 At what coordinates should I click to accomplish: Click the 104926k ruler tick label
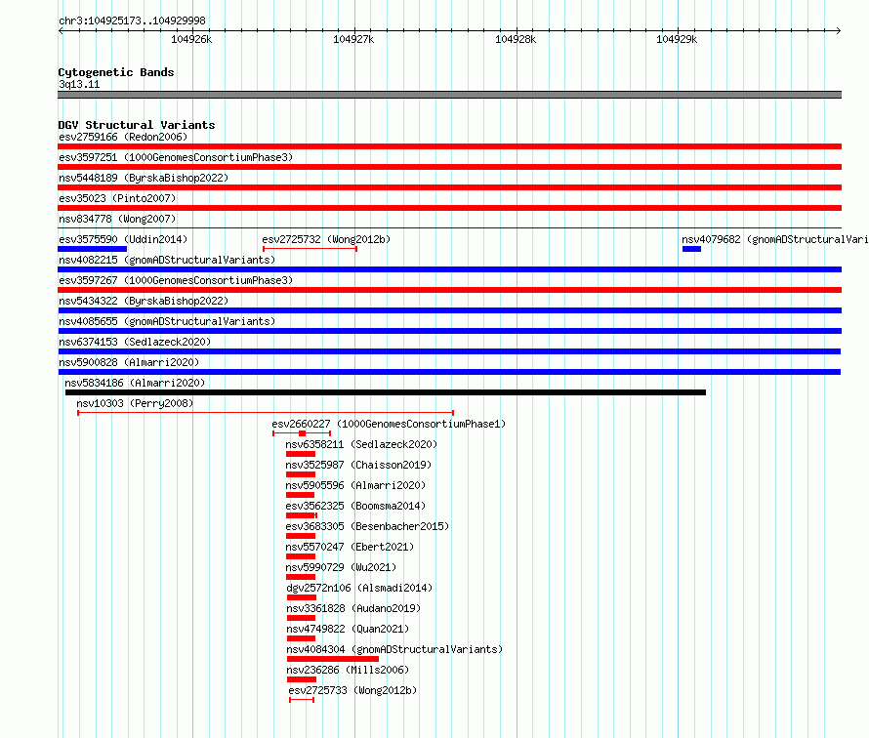pyautogui.click(x=191, y=39)
